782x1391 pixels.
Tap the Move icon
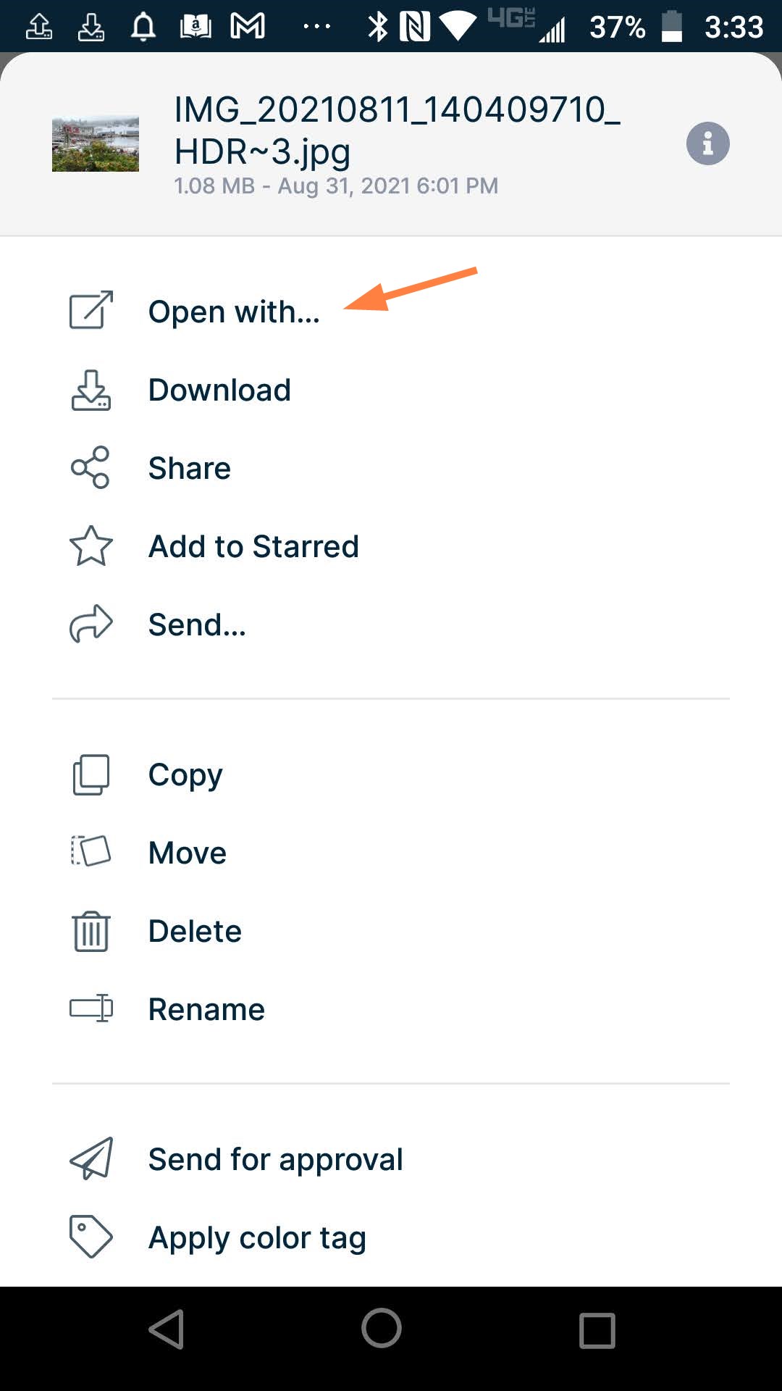[x=90, y=853]
